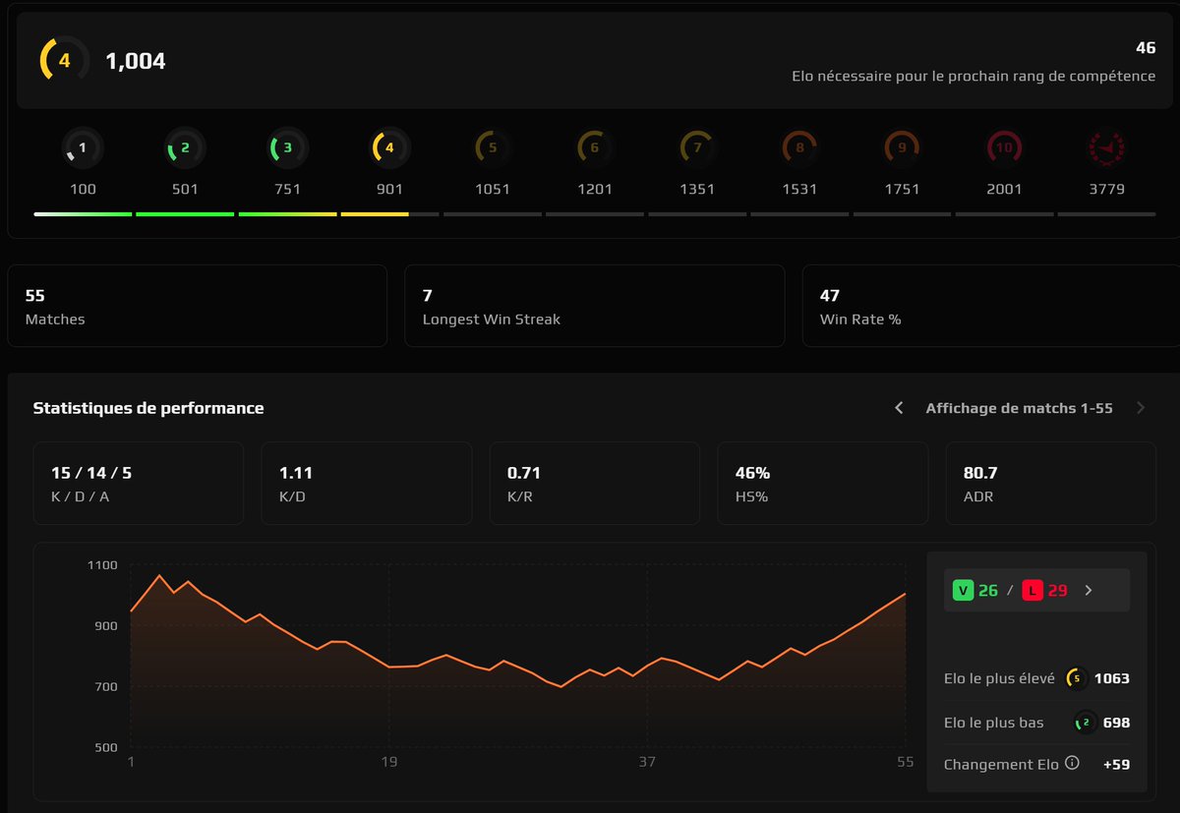This screenshot has width=1180, height=813.
Task: Click 'Elo nécessaire pour le prochain rang' text
Action: [x=973, y=76]
